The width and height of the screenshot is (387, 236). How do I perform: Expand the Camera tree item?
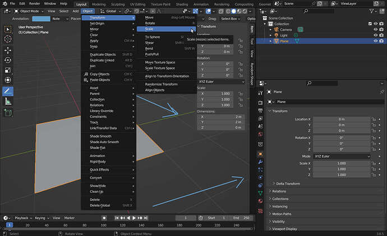tap(270, 30)
